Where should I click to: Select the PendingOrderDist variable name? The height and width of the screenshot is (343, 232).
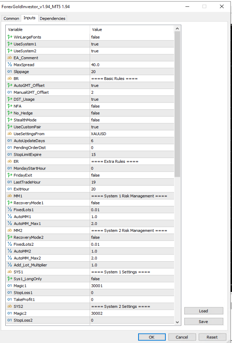30,148
